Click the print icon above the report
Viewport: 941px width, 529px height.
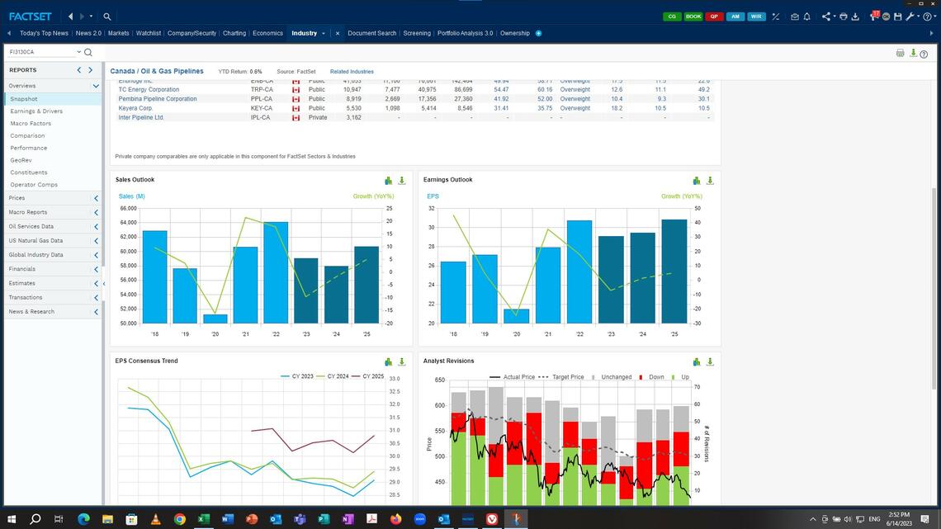tap(900, 52)
